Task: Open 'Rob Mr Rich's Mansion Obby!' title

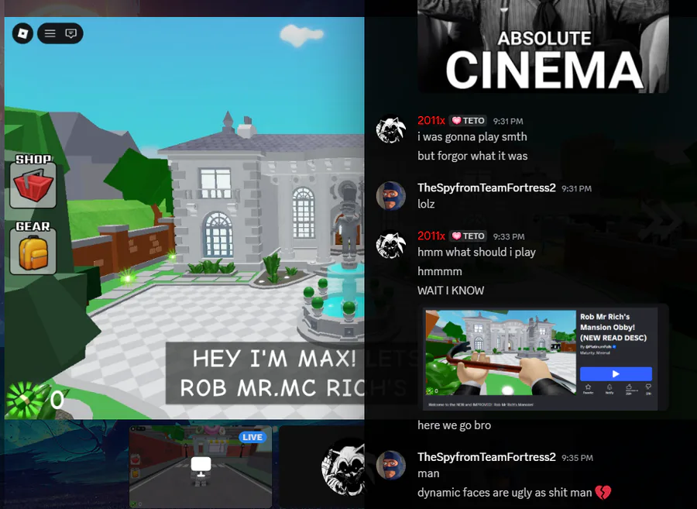Action: (x=613, y=327)
